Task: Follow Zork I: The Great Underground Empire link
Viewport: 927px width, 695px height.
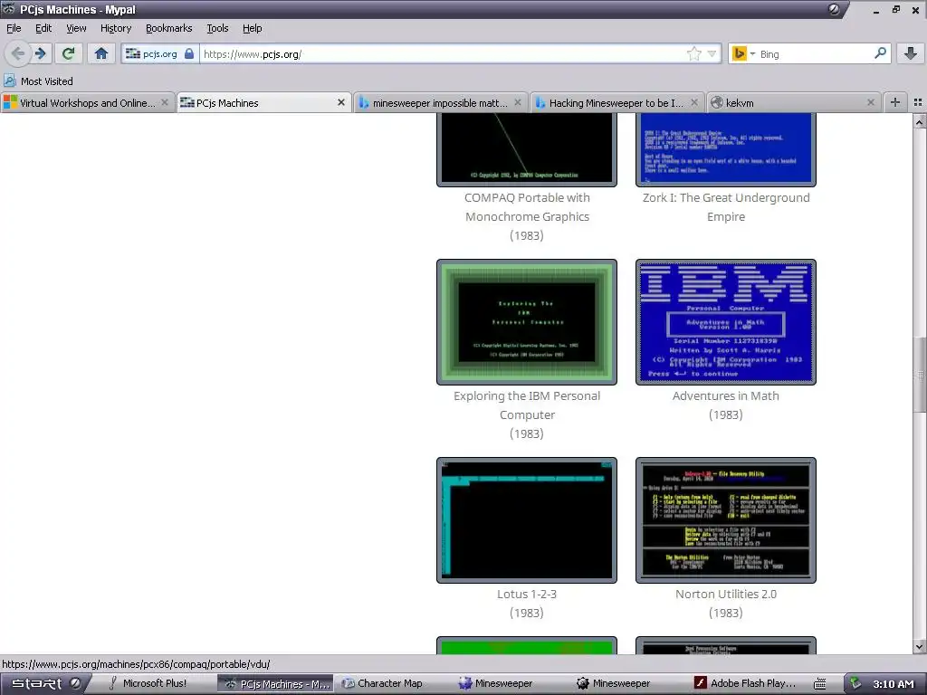Action: click(726, 207)
